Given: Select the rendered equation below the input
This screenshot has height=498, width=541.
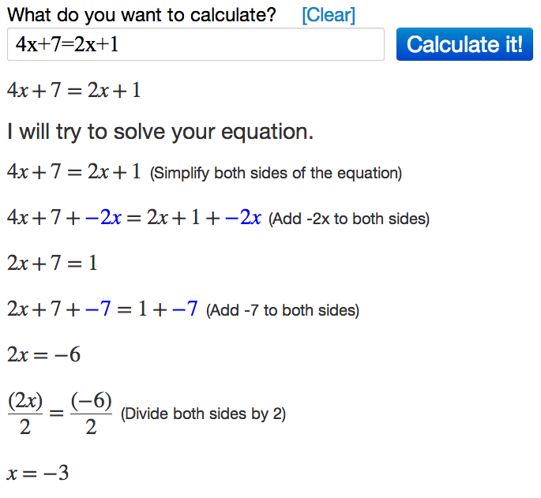Looking at the screenshot, I should tap(73, 90).
